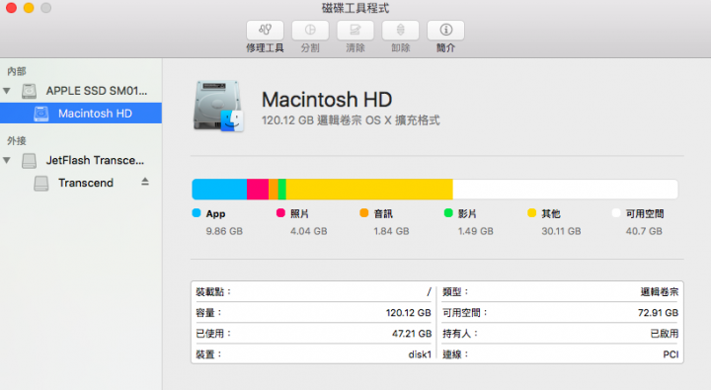Eject the Transcend volume
Image resolution: width=711 pixels, height=390 pixels.
[x=145, y=182]
